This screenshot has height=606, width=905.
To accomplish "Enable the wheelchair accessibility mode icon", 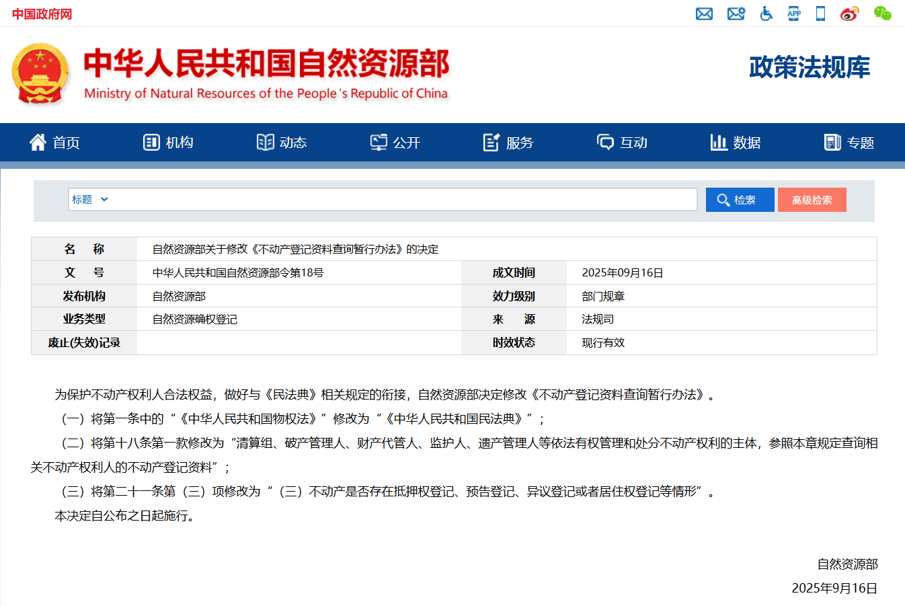I will coord(766,13).
